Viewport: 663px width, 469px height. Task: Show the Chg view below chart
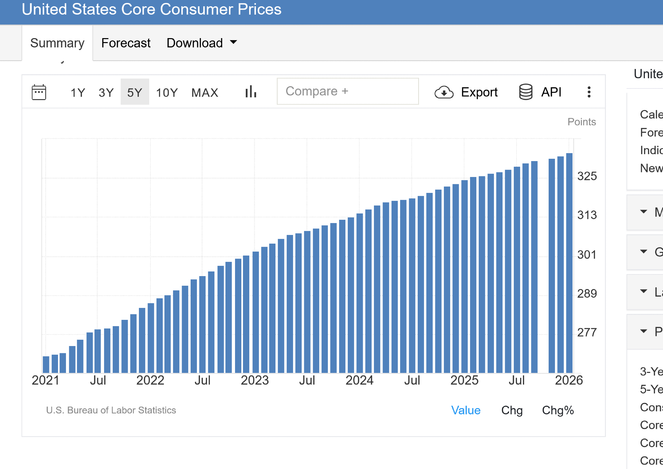pyautogui.click(x=512, y=410)
